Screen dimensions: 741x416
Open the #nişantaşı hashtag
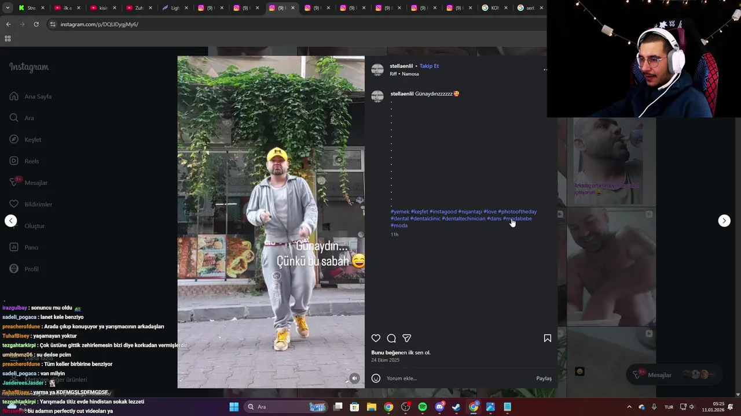pyautogui.click(x=470, y=211)
